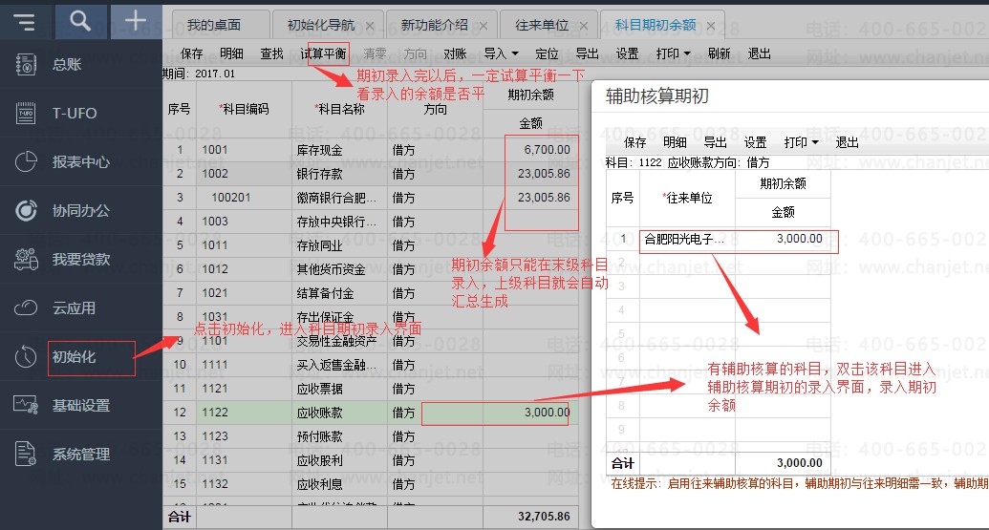Image resolution: width=989 pixels, height=530 pixels.
Task: Open the T-UFO sidebar icon
Action: (x=26, y=113)
